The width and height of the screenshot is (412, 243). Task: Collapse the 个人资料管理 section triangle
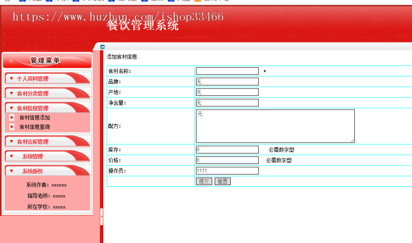pos(11,79)
